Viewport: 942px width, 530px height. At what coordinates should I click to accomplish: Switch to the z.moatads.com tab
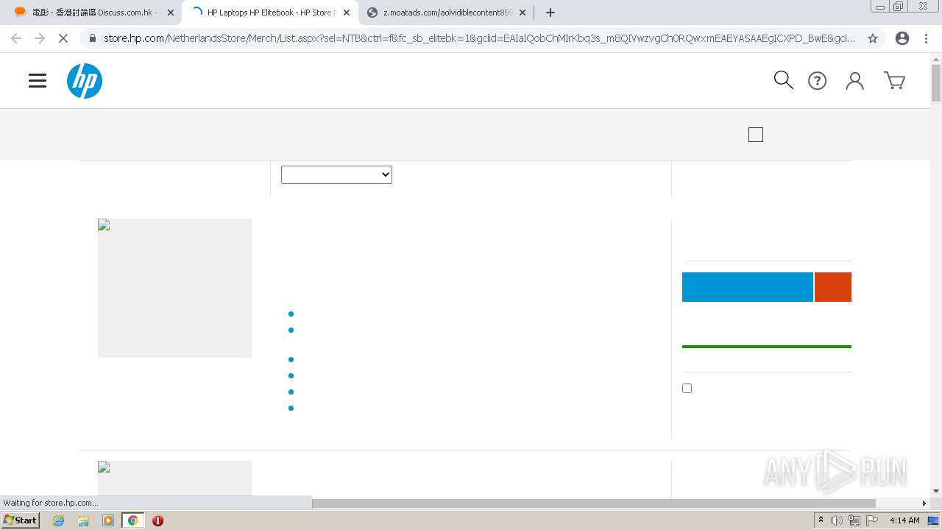pyautogui.click(x=446, y=13)
